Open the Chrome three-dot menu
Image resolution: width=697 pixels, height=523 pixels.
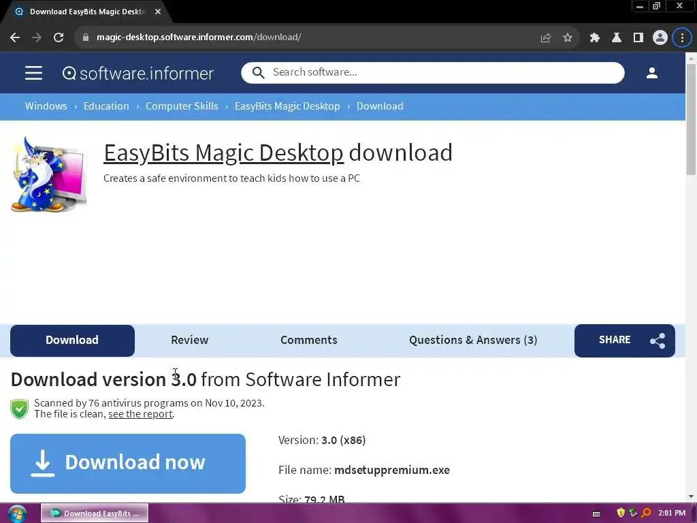point(682,38)
